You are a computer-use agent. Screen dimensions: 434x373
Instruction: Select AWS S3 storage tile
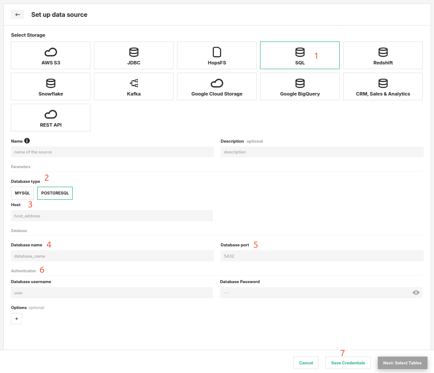[x=51, y=55]
